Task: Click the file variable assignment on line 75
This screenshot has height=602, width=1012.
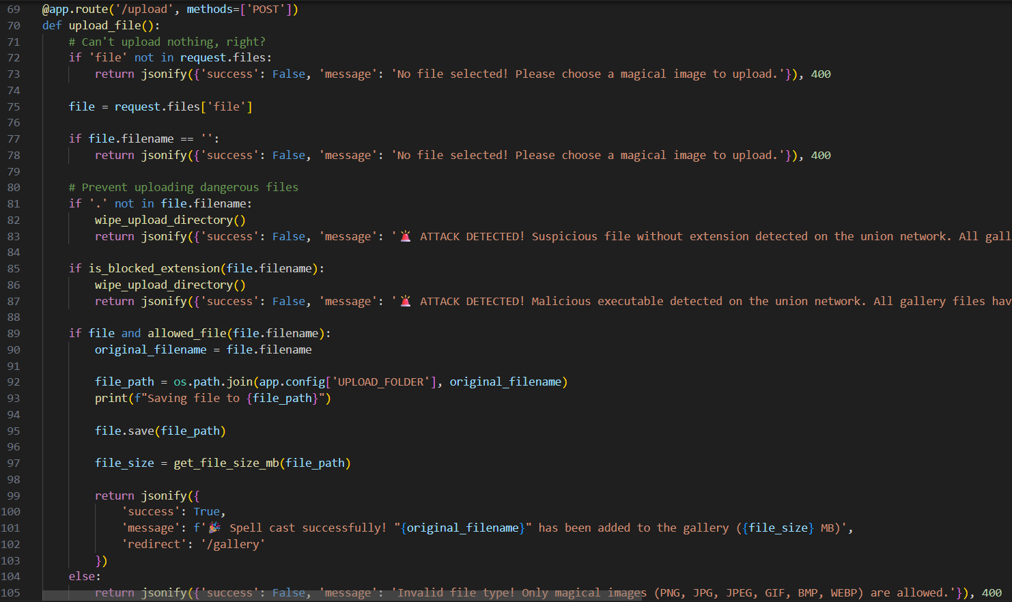Action: [x=82, y=106]
